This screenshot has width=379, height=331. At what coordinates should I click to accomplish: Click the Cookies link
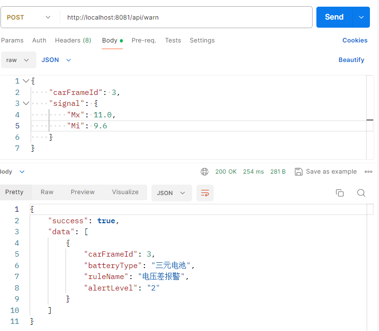click(355, 40)
